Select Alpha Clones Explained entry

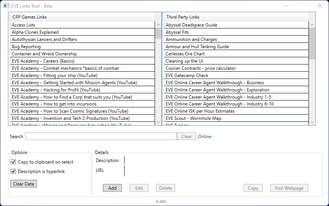pyautogui.click(x=83, y=32)
